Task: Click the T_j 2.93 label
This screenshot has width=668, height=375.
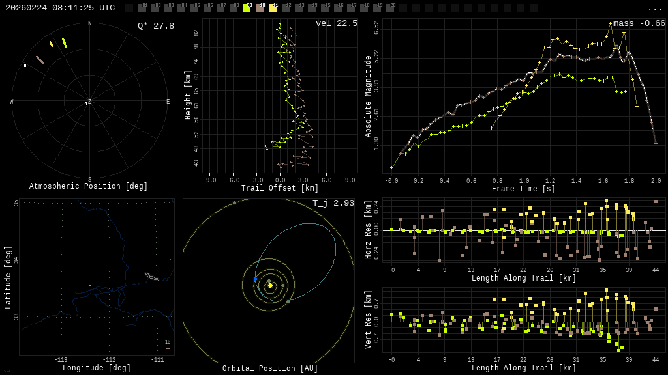Action: 333,204
